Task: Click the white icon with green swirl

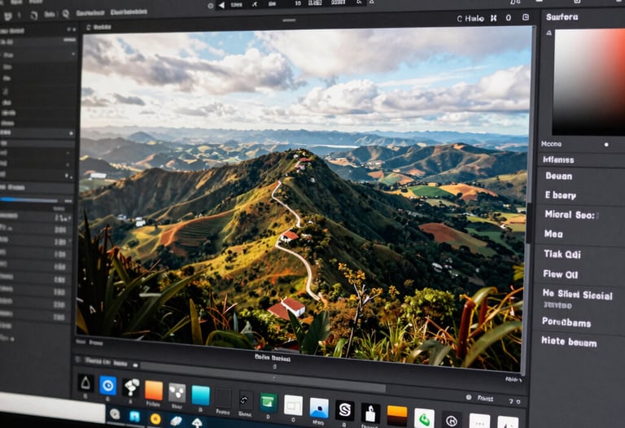Action: pos(424,418)
